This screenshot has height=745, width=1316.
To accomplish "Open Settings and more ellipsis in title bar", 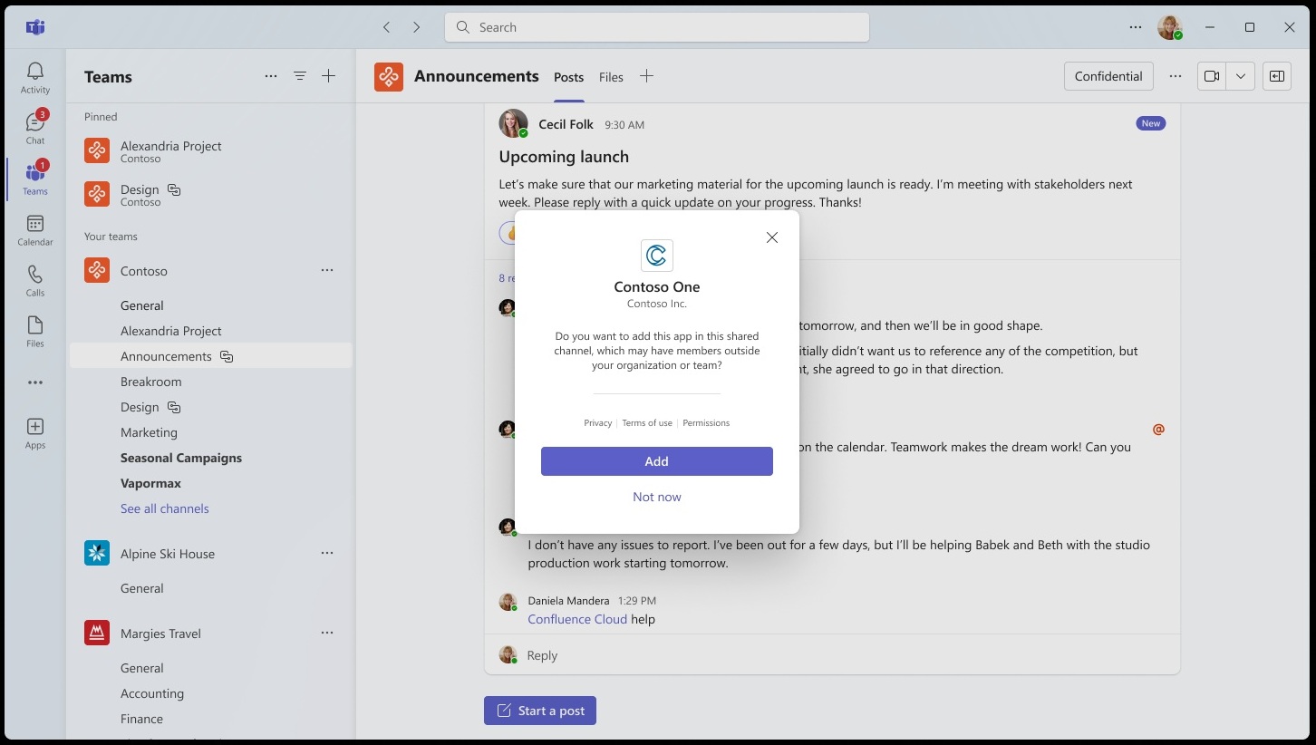I will point(1136,27).
